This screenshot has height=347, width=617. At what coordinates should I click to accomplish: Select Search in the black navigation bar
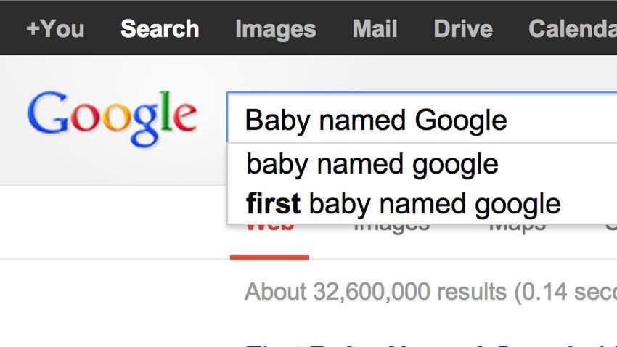160,29
